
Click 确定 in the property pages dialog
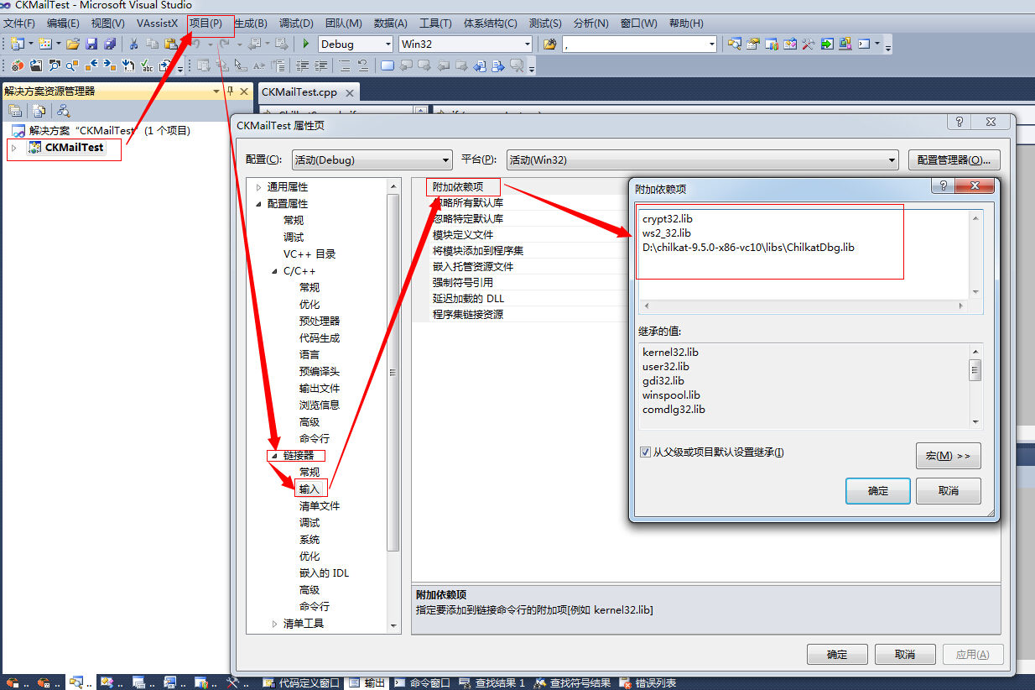(x=837, y=655)
